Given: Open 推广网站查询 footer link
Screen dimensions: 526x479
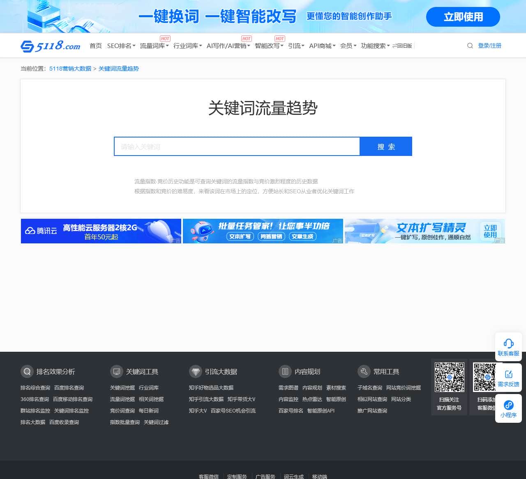Looking at the screenshot, I should (372, 411).
